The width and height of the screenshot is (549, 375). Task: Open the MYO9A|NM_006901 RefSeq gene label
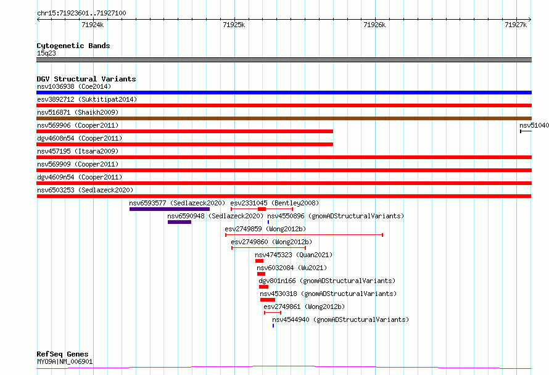65,361
